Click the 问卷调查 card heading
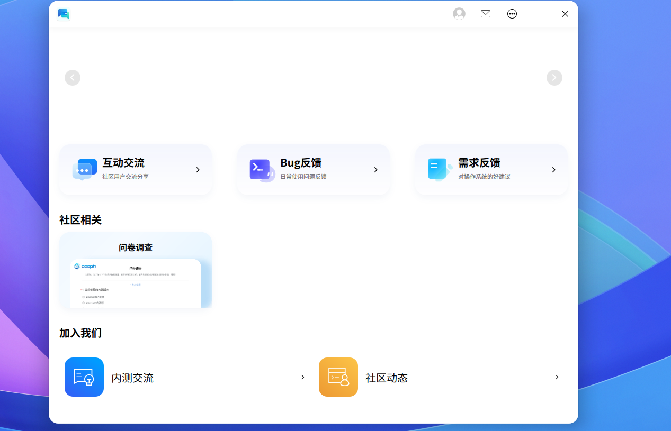 136,247
